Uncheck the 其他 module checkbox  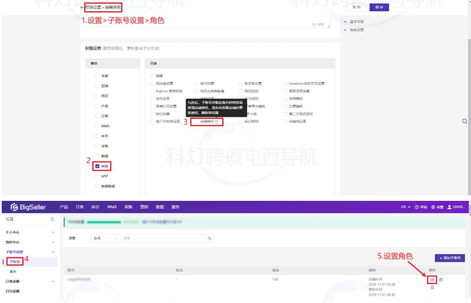tap(98, 166)
